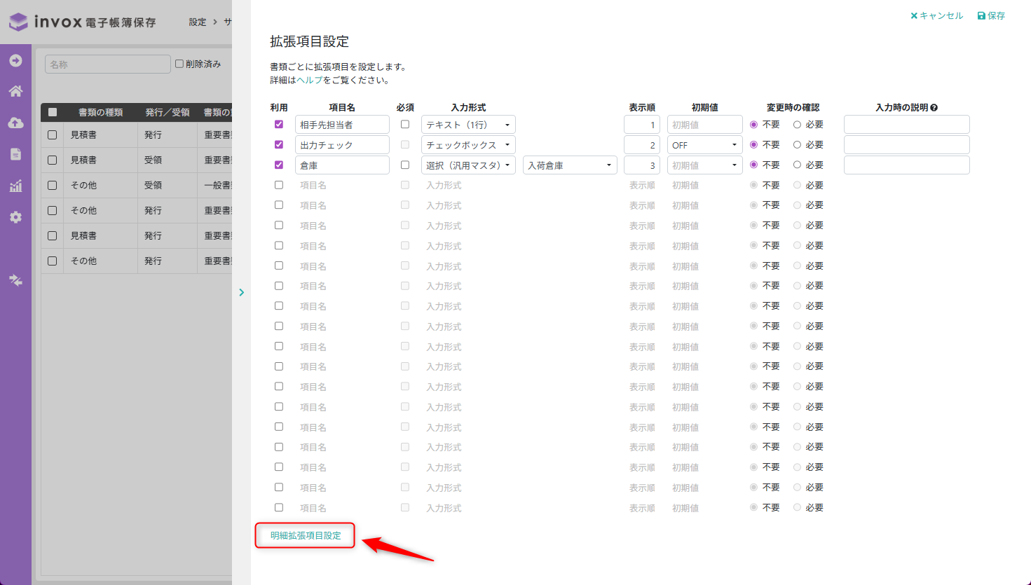
Task: Click the crossed-arrows icon at sidebar bottom
Action: 15,280
